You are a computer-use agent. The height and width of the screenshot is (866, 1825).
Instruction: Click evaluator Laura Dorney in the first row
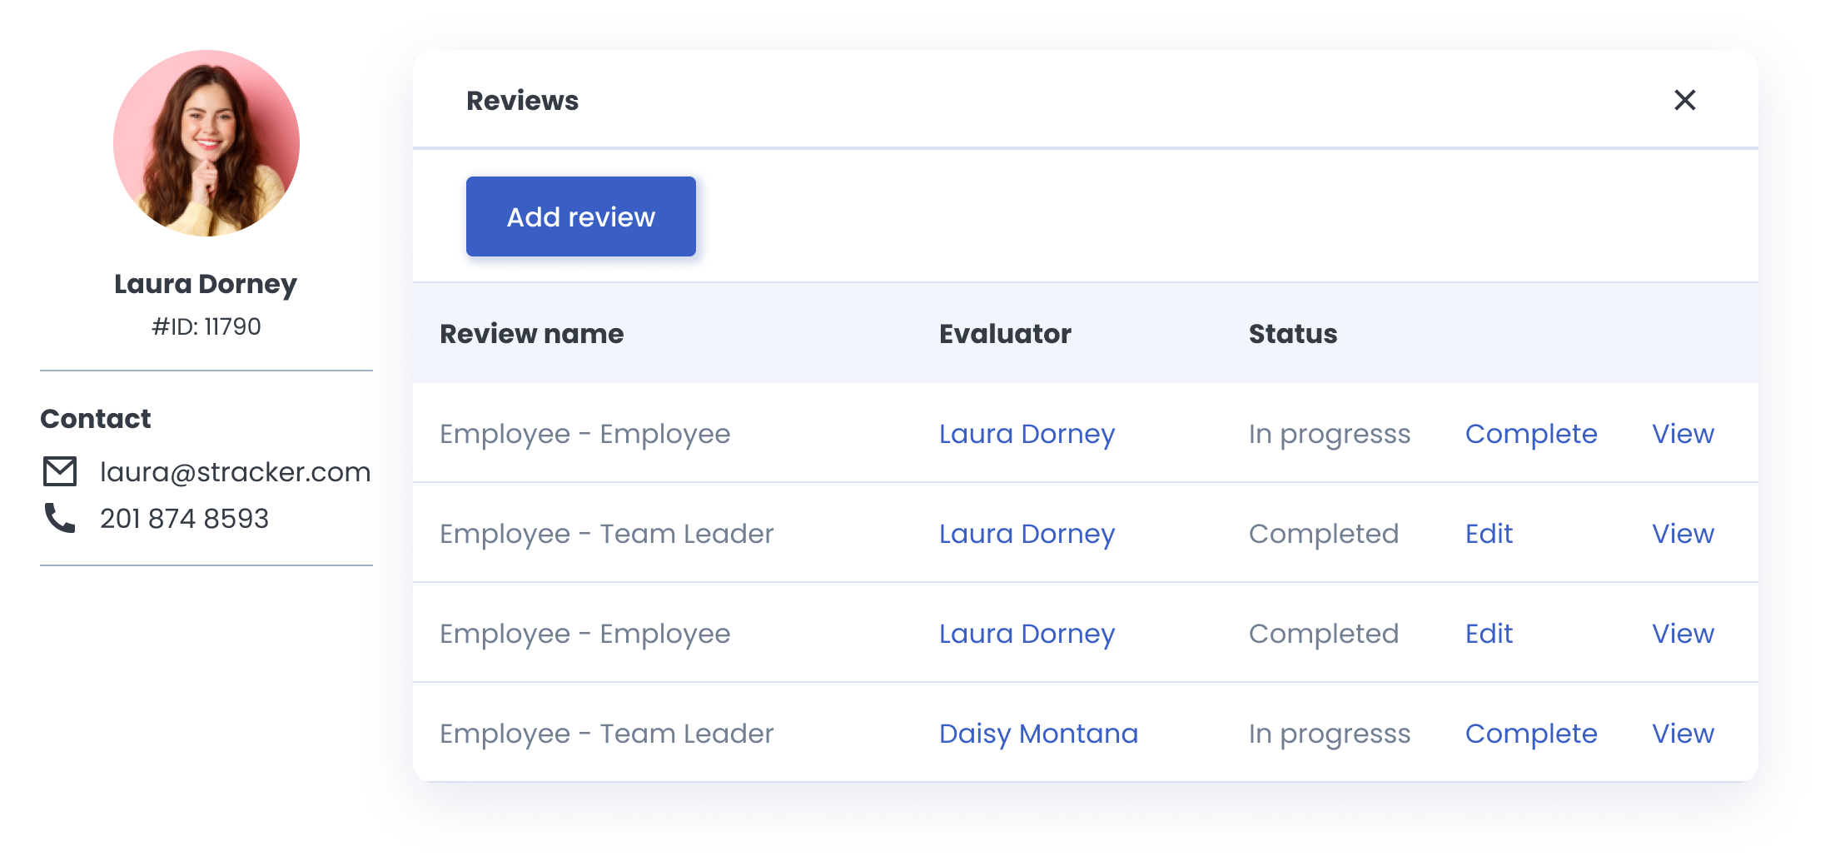(1027, 434)
